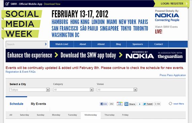Click the Twitter Tweet button
192x123 pixels.
click(x=148, y=104)
